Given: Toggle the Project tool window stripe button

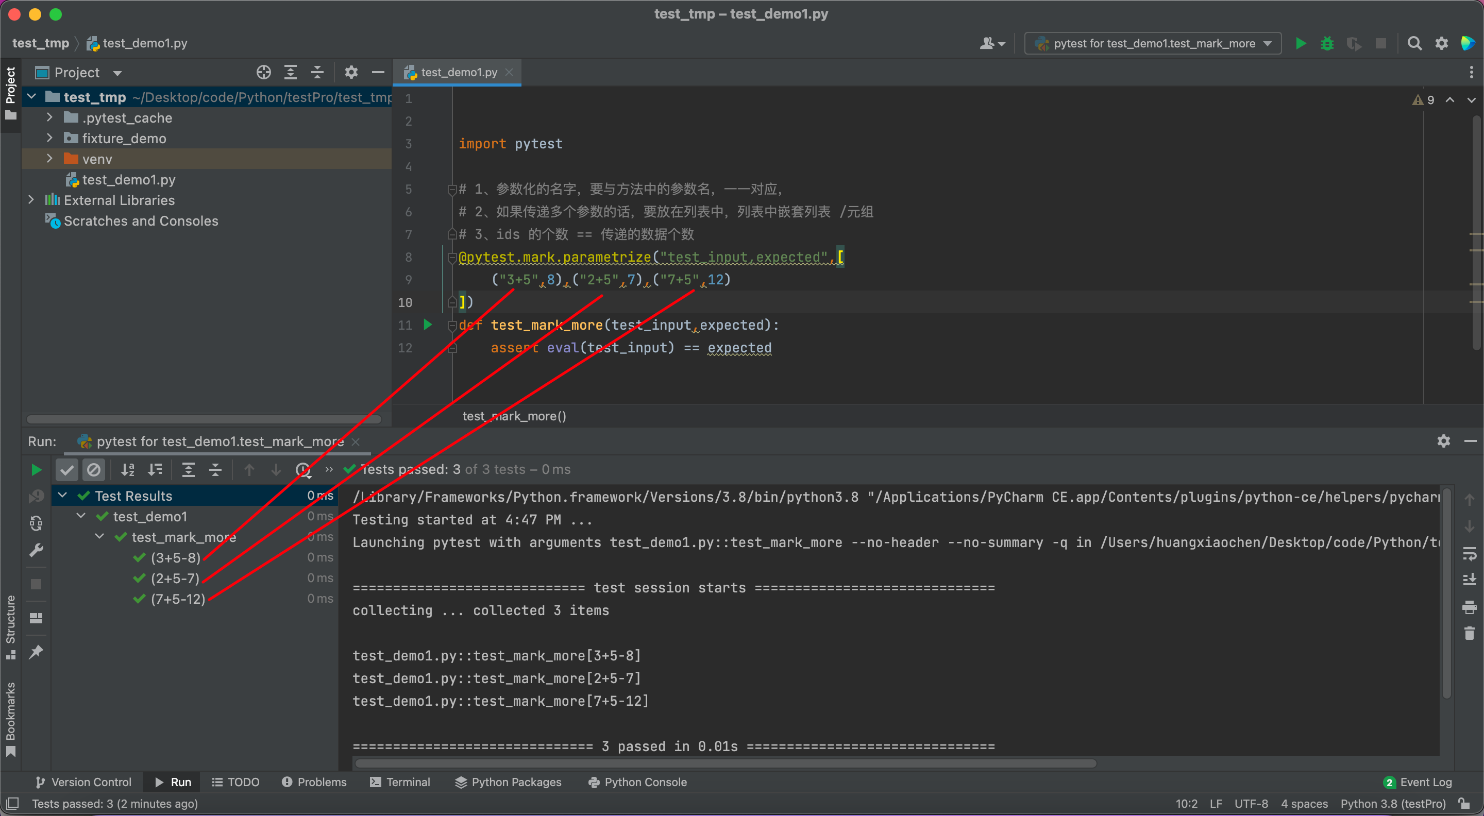Looking at the screenshot, I should point(10,93).
